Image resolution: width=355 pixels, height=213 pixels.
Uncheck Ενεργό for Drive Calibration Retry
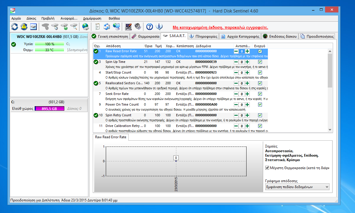tap(260, 126)
